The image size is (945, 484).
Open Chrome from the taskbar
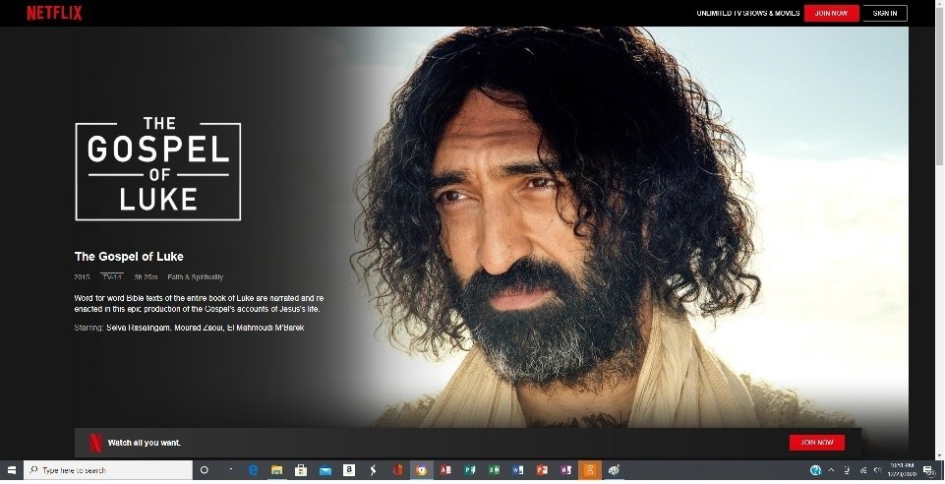[421, 470]
